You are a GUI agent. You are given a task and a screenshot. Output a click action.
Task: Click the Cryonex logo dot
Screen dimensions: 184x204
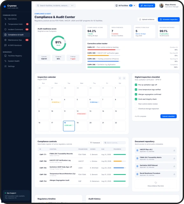(5, 6)
